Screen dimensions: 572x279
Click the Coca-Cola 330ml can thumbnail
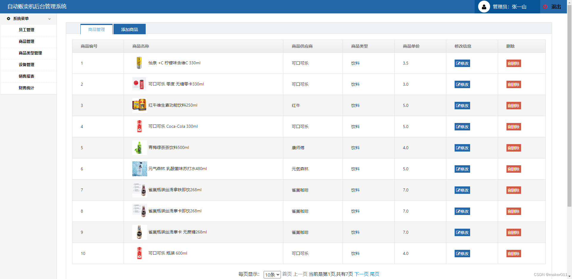pos(139,127)
